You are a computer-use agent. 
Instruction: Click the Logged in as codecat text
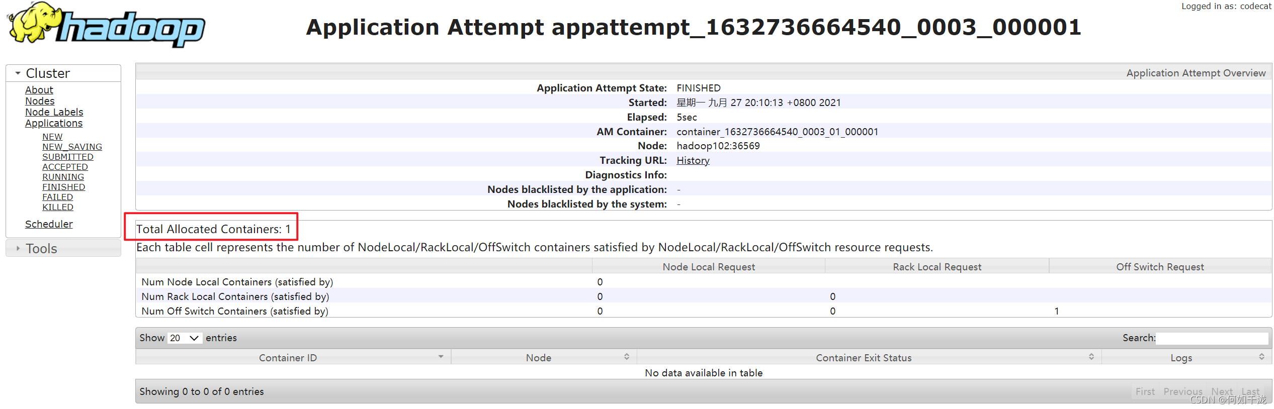[x=1226, y=6]
